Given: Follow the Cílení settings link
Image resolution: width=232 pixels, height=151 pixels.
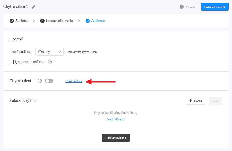Looking at the screenshot, I should click(94, 52).
